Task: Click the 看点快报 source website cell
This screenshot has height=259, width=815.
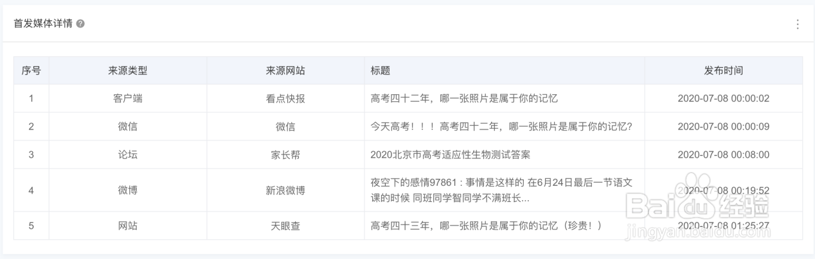Action: [285, 99]
